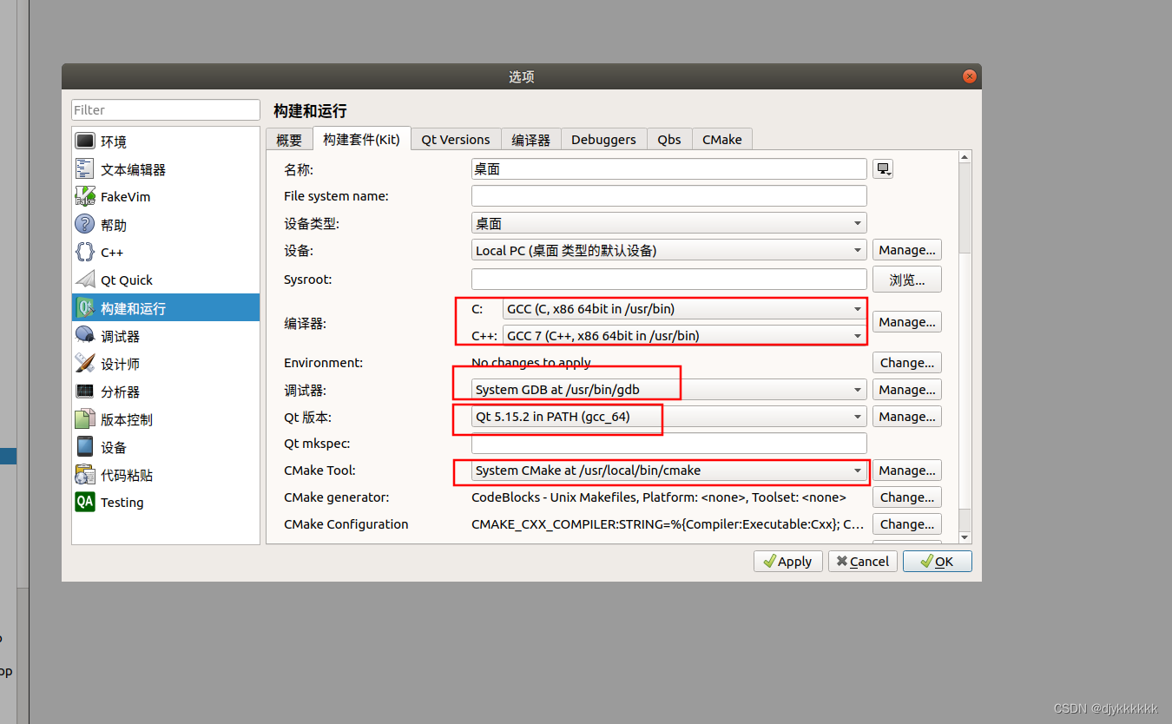Open the CMake tab
Image resolution: width=1172 pixels, height=724 pixels.
[722, 140]
